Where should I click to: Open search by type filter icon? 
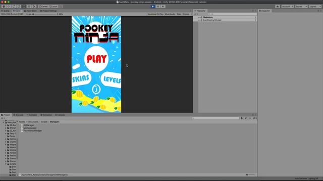tap(242, 118)
